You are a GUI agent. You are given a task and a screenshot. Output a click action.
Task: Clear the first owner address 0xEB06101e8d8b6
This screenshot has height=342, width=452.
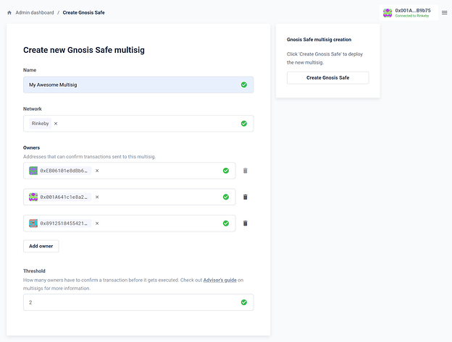click(97, 171)
